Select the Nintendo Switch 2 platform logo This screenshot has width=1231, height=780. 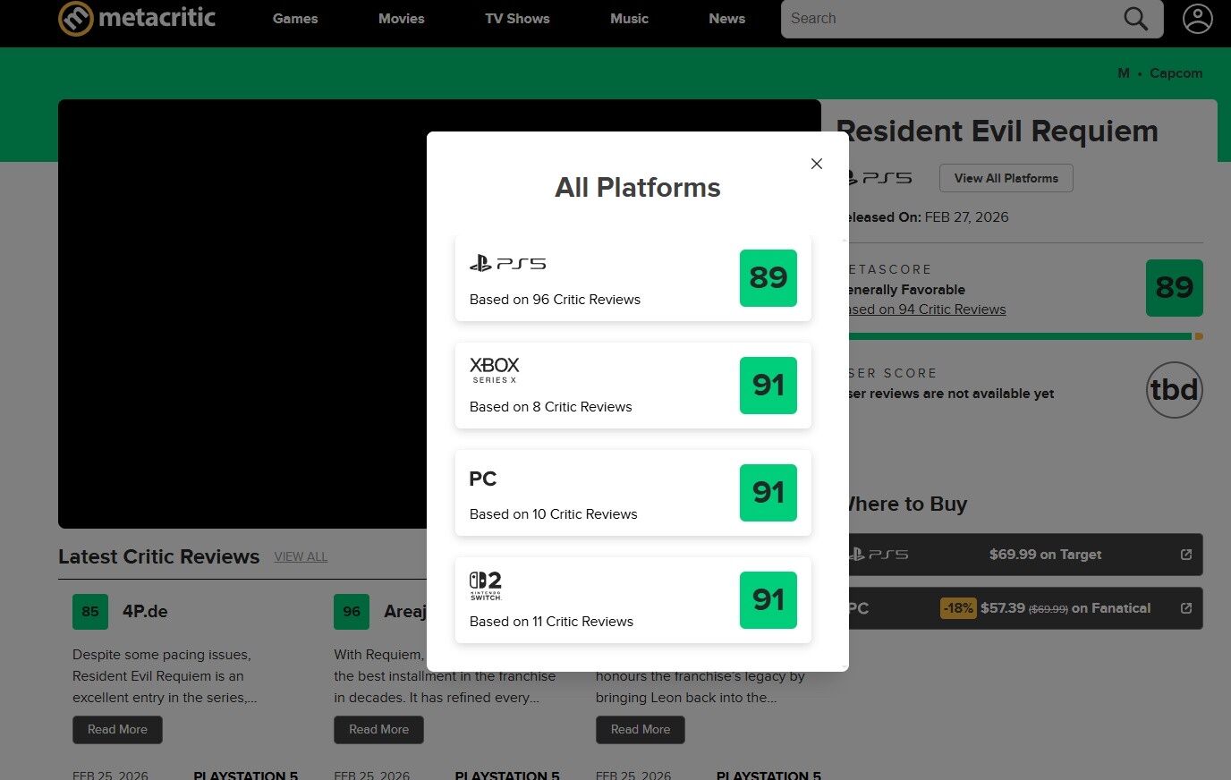tap(486, 586)
